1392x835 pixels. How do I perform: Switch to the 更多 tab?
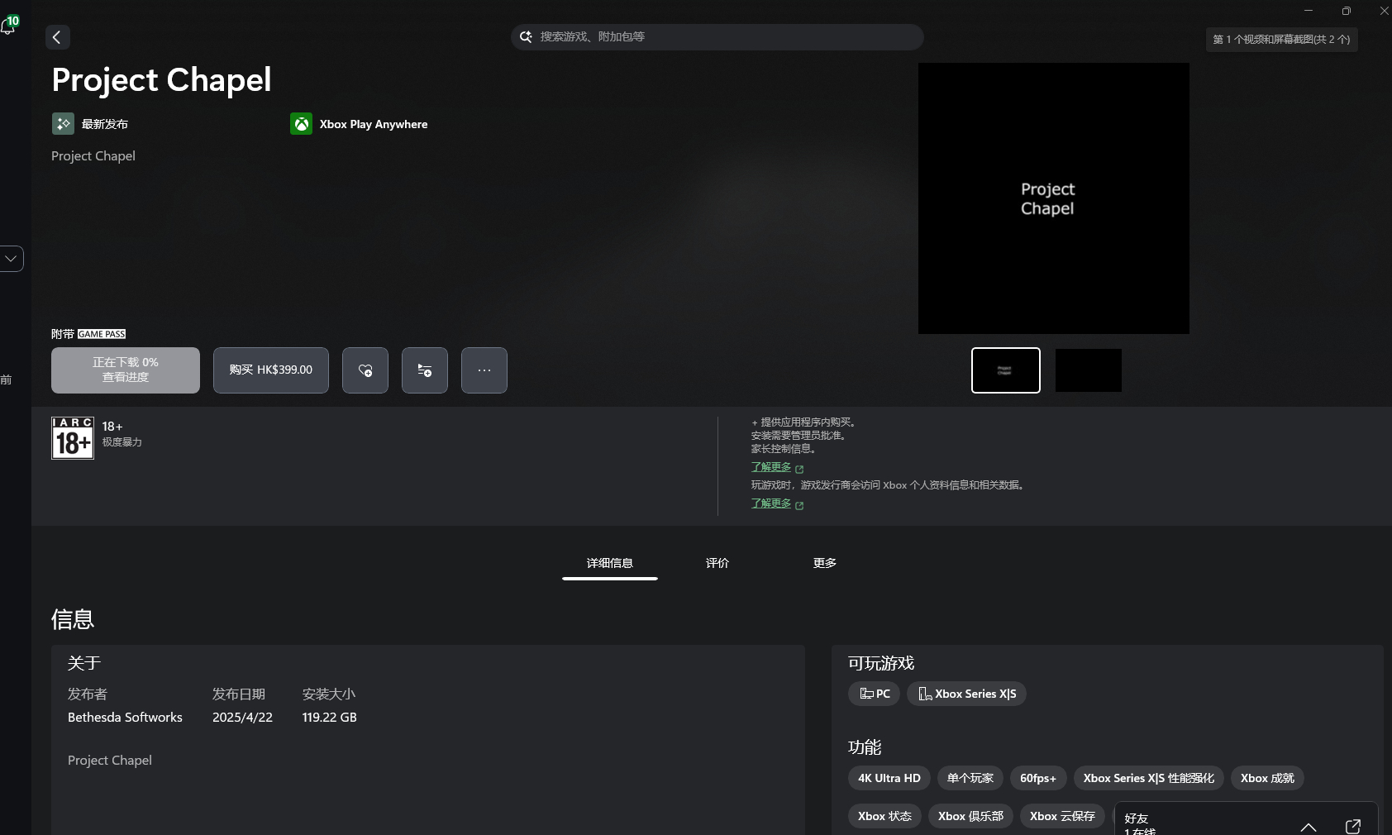[x=825, y=563]
